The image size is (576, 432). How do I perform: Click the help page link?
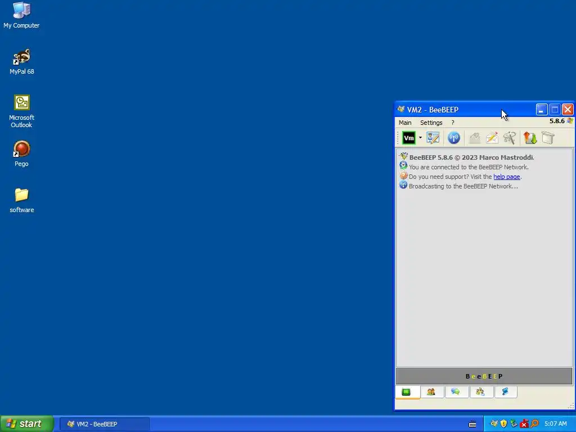507,177
